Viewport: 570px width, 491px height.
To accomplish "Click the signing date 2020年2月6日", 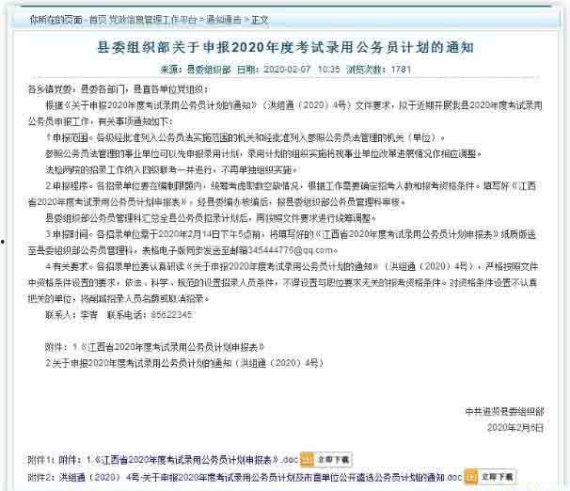I will tap(515, 427).
